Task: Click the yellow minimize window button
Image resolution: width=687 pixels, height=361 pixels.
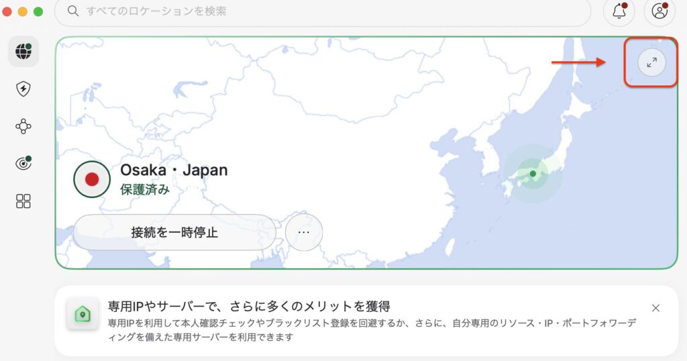Action: [x=22, y=11]
